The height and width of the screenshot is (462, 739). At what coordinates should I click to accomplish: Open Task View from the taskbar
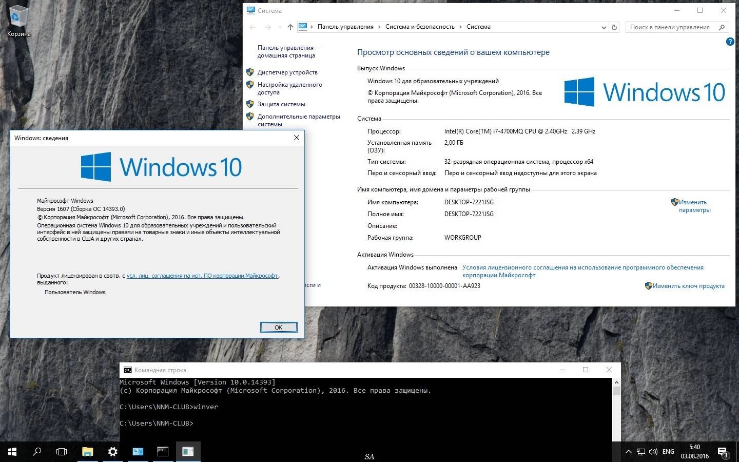point(62,452)
